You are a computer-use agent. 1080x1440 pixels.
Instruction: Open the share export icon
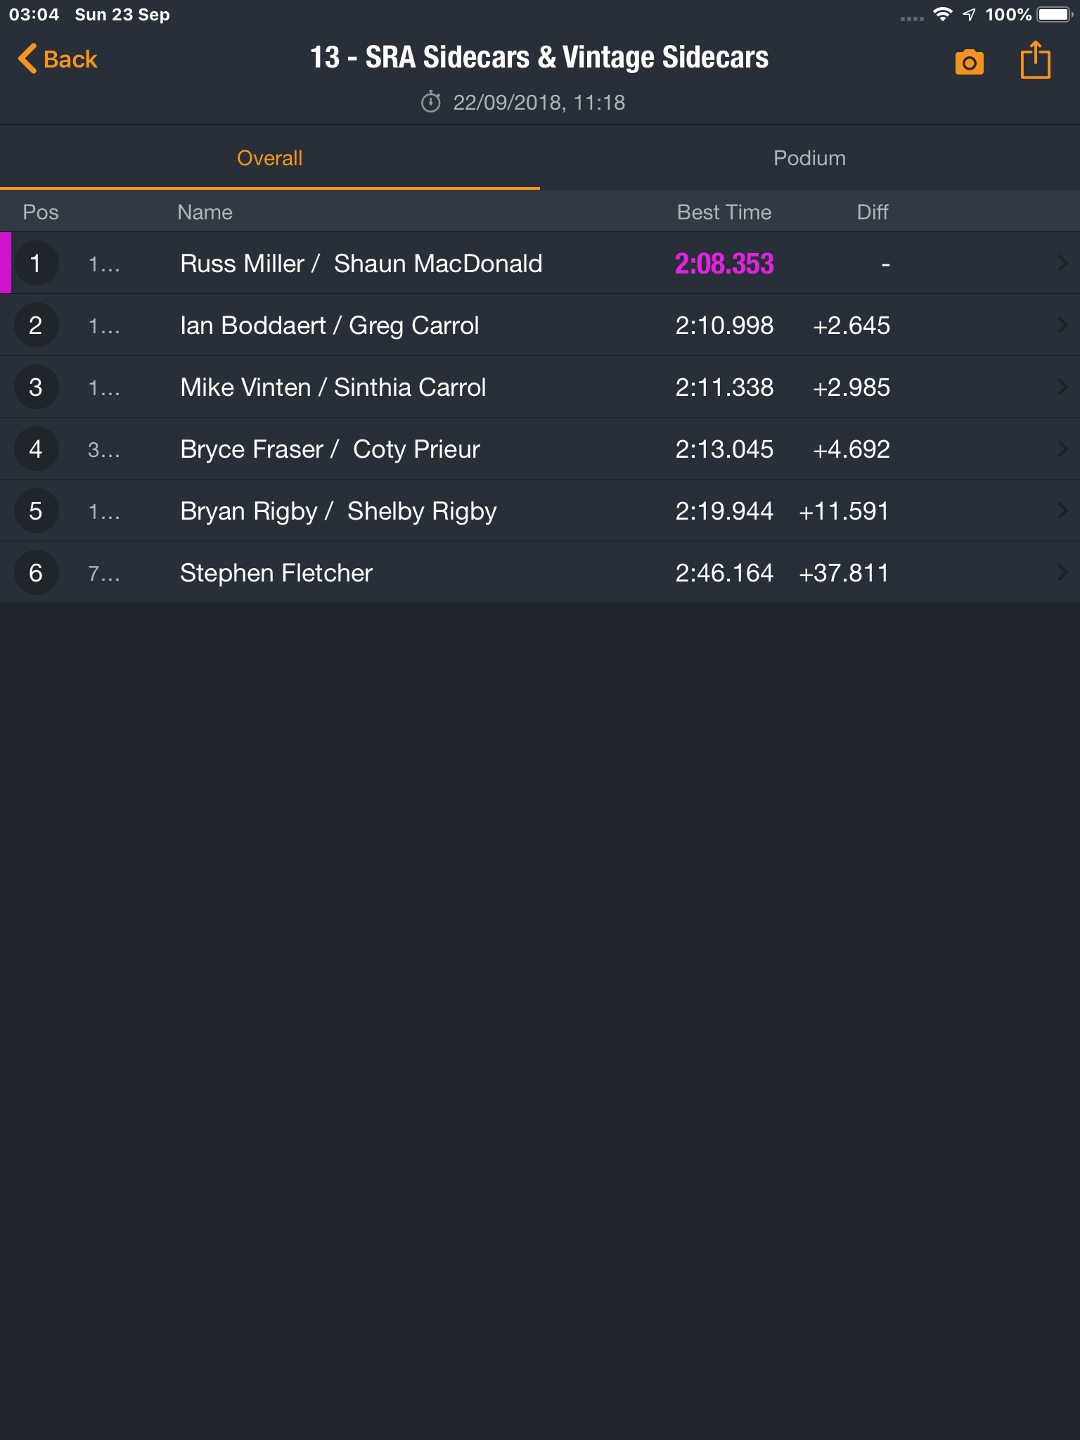point(1035,60)
